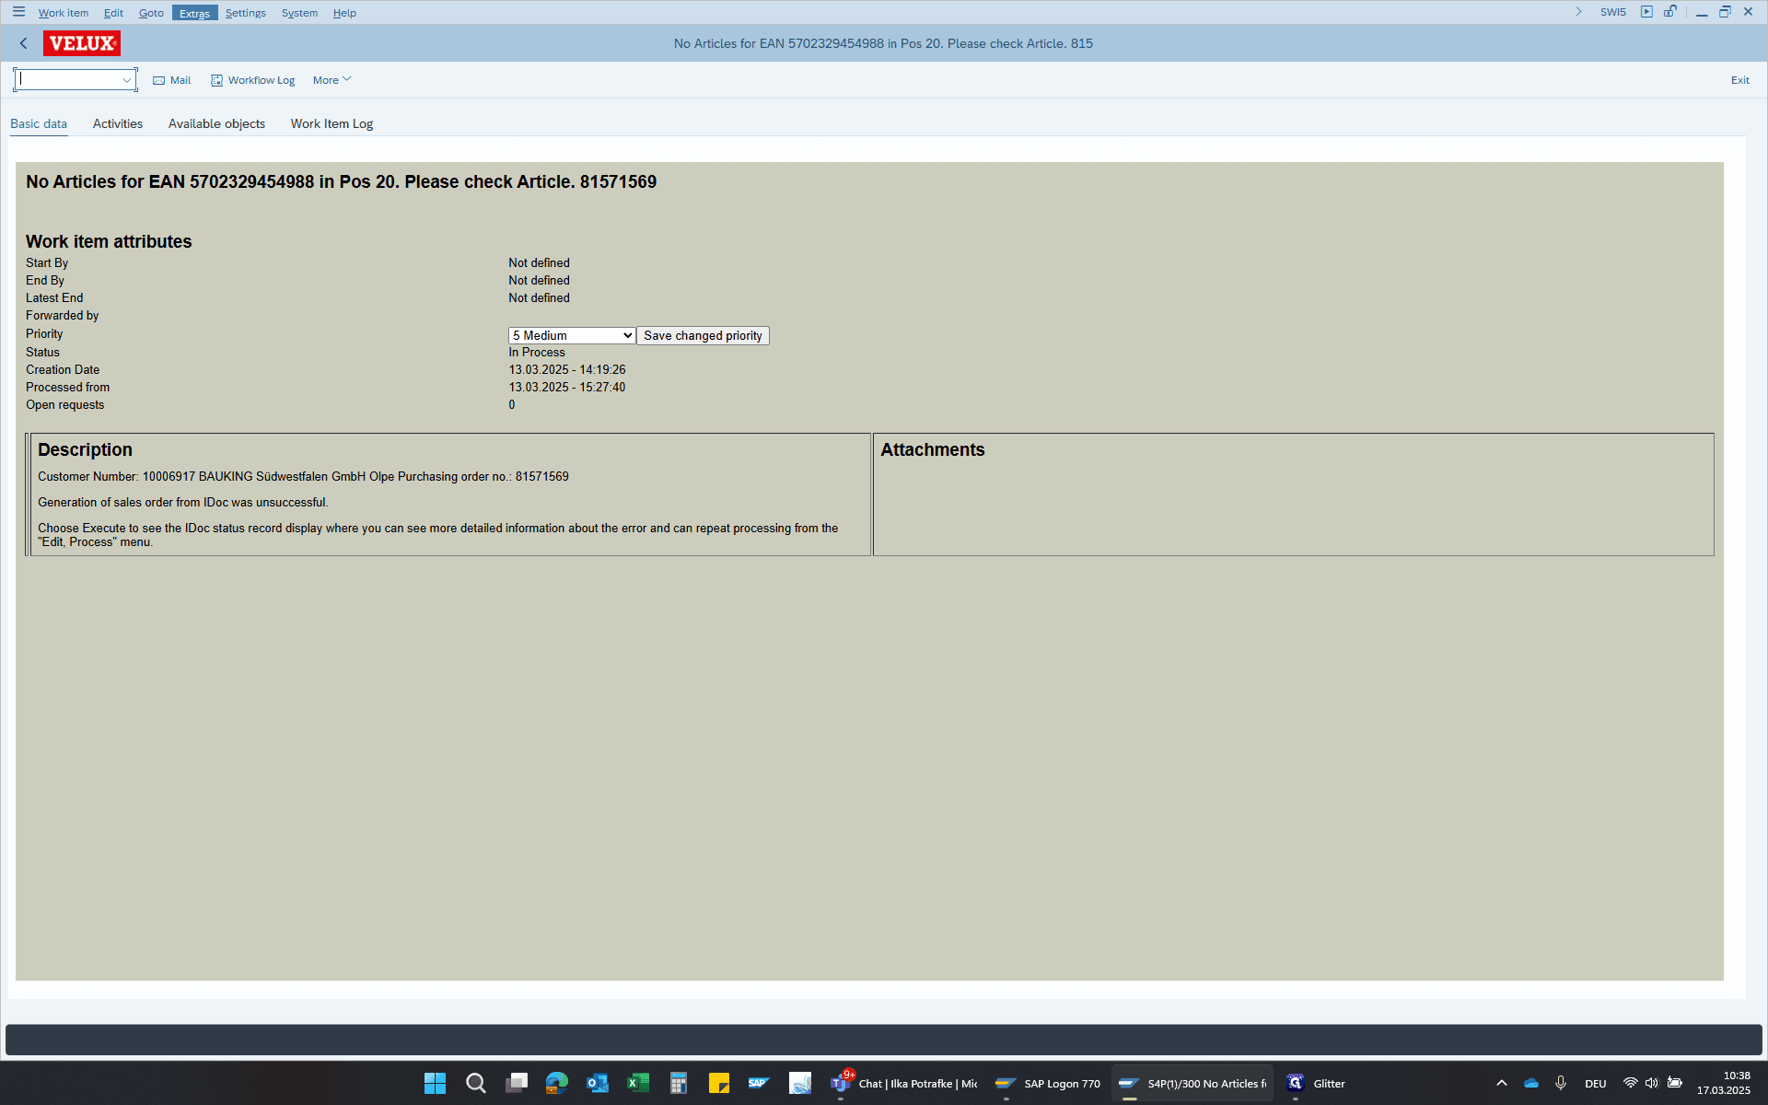Screen dimensions: 1768x1105
Task: Expand the chevron left of SWI5
Action: coord(1578,12)
